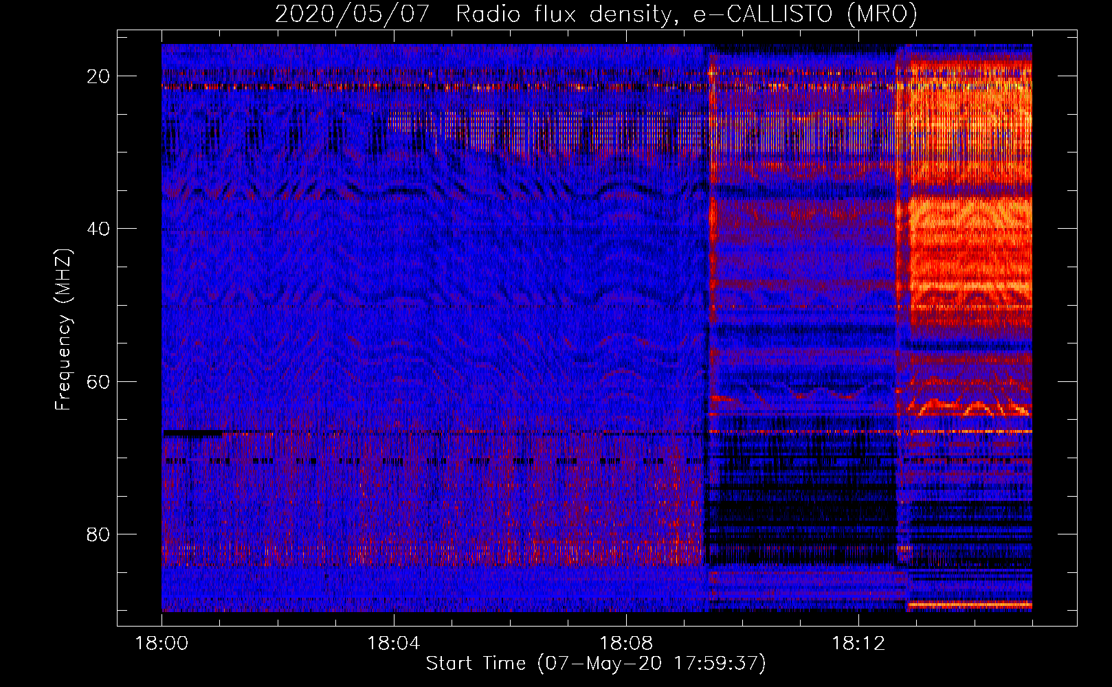
Task: Click the "Frequency (MHZ)" axis label
Action: 63,330
